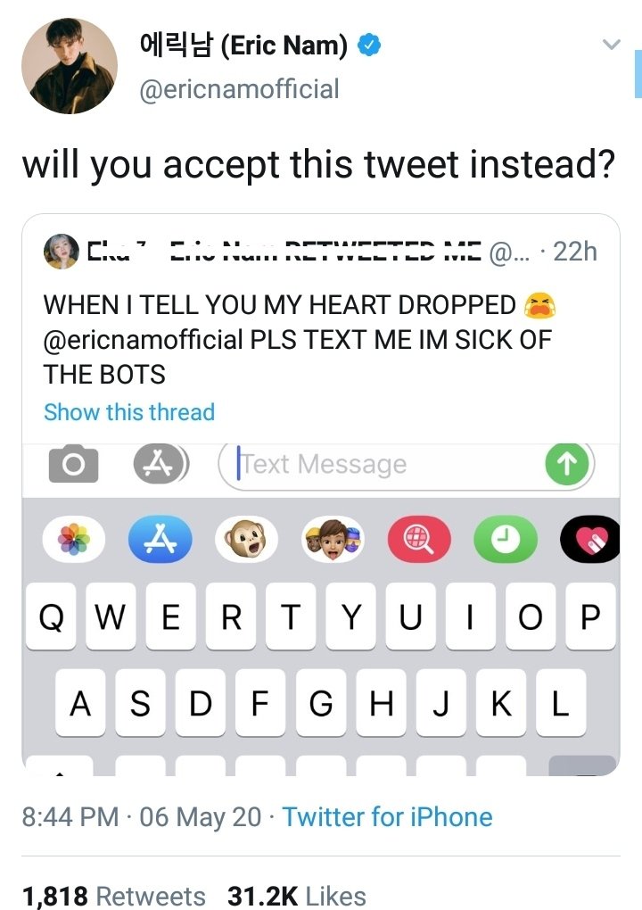642x910 pixels.
Task: View the 31.2K Likes list
Action: (297, 896)
